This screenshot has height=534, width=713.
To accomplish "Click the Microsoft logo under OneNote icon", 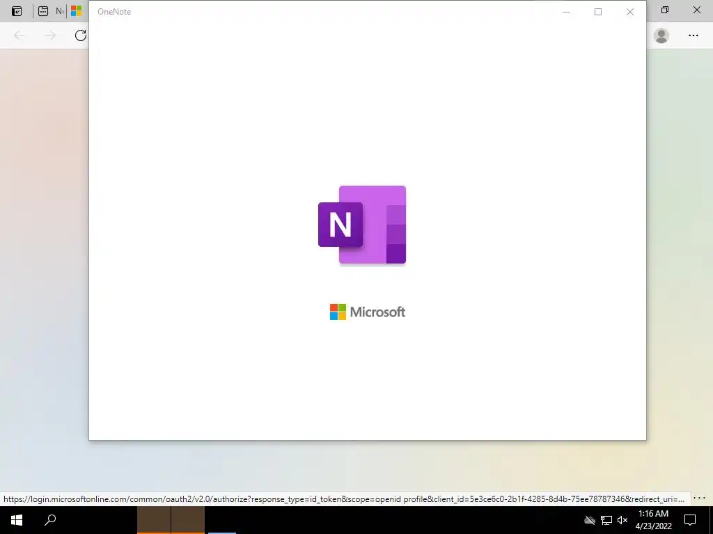I will point(368,312).
